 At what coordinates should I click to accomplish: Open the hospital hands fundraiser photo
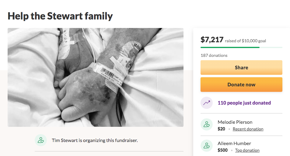[96, 77]
